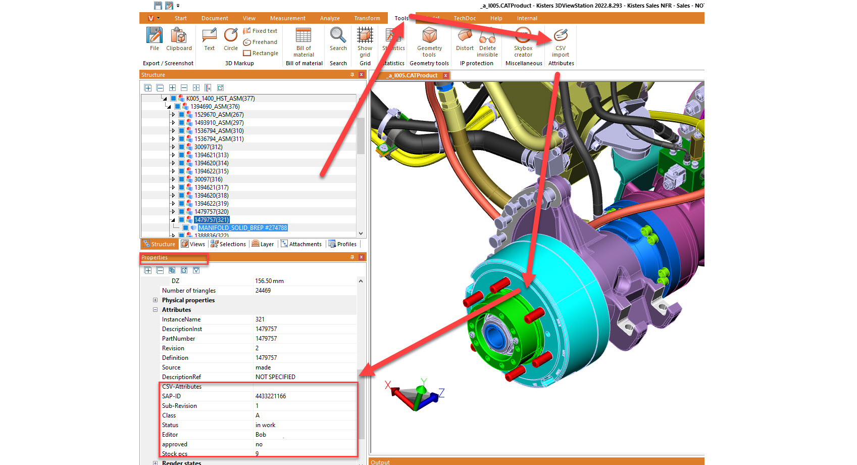This screenshot has height=465, width=857.
Task: Select the Circle markup tool
Action: (x=231, y=39)
